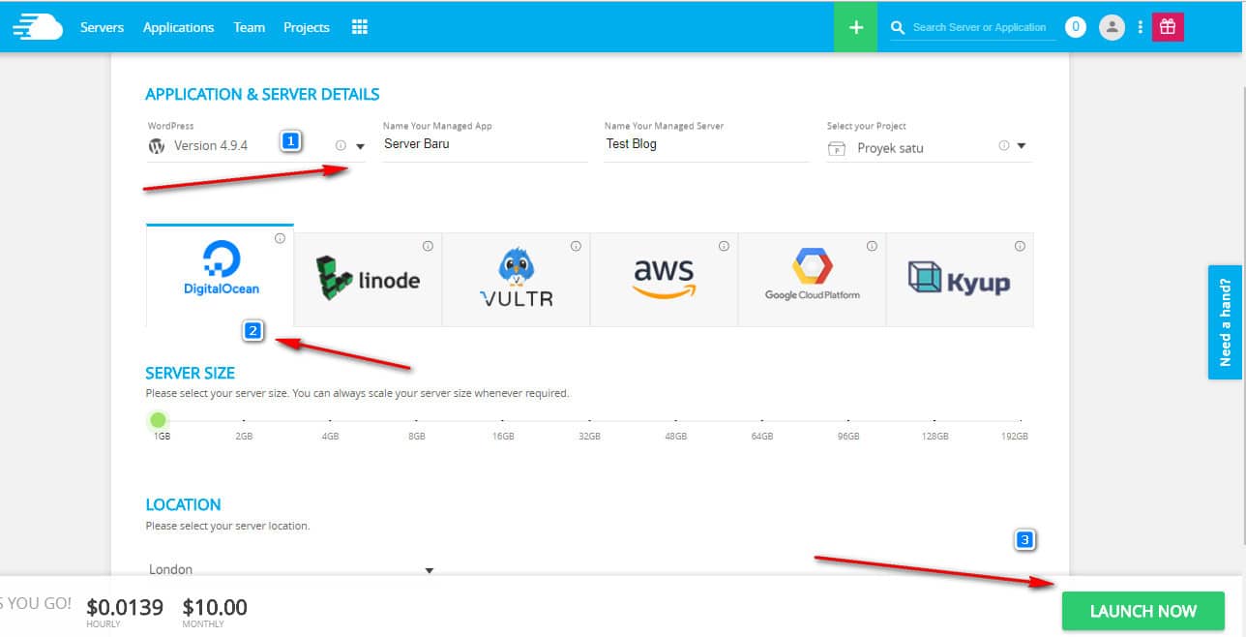Select the AWS provider tab
The height and width of the screenshot is (637, 1246).
(x=665, y=280)
